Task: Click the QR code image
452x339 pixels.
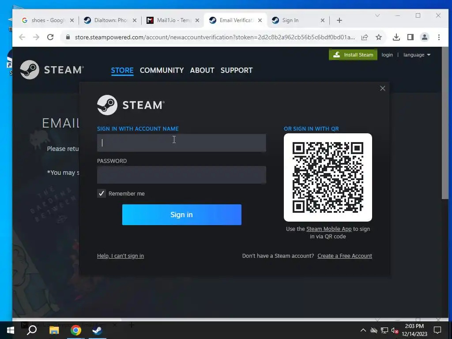Action: coord(328,177)
